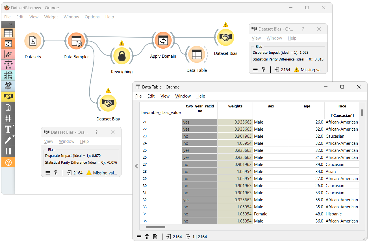Click help question mark in Data Table status bar
The image size is (369, 242).
(x=147, y=237)
